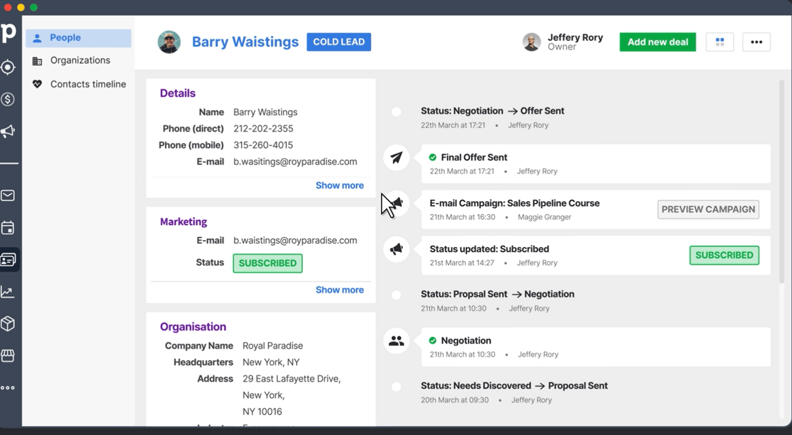The height and width of the screenshot is (435, 792).
Task: Open PREVIEW CAMPAIGN for Sales Pipeline Course
Action: pyautogui.click(x=708, y=209)
